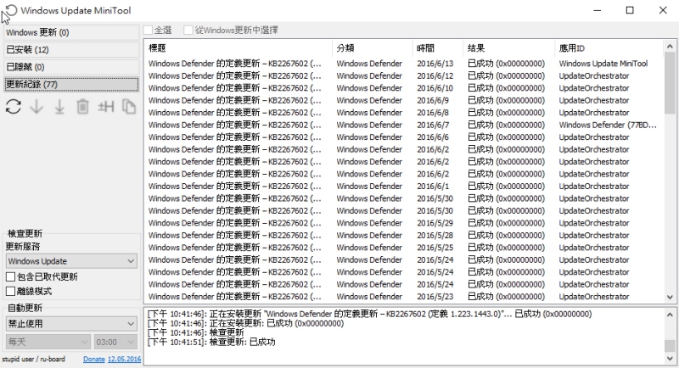679x368 pixels.
Task: Open the Windows Update service dropdown
Action: point(71,261)
